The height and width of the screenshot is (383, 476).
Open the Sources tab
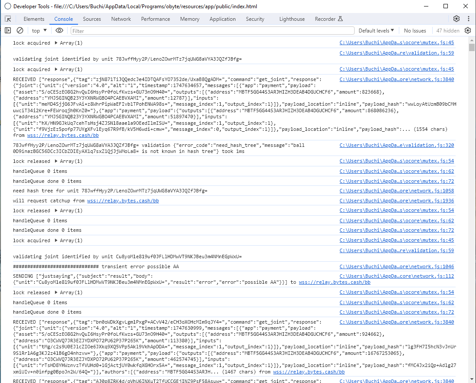91,19
